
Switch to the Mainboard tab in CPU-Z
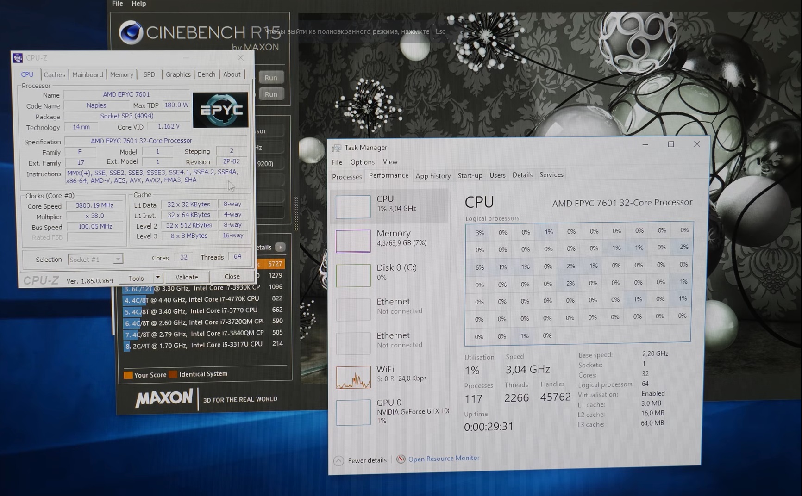pos(88,74)
